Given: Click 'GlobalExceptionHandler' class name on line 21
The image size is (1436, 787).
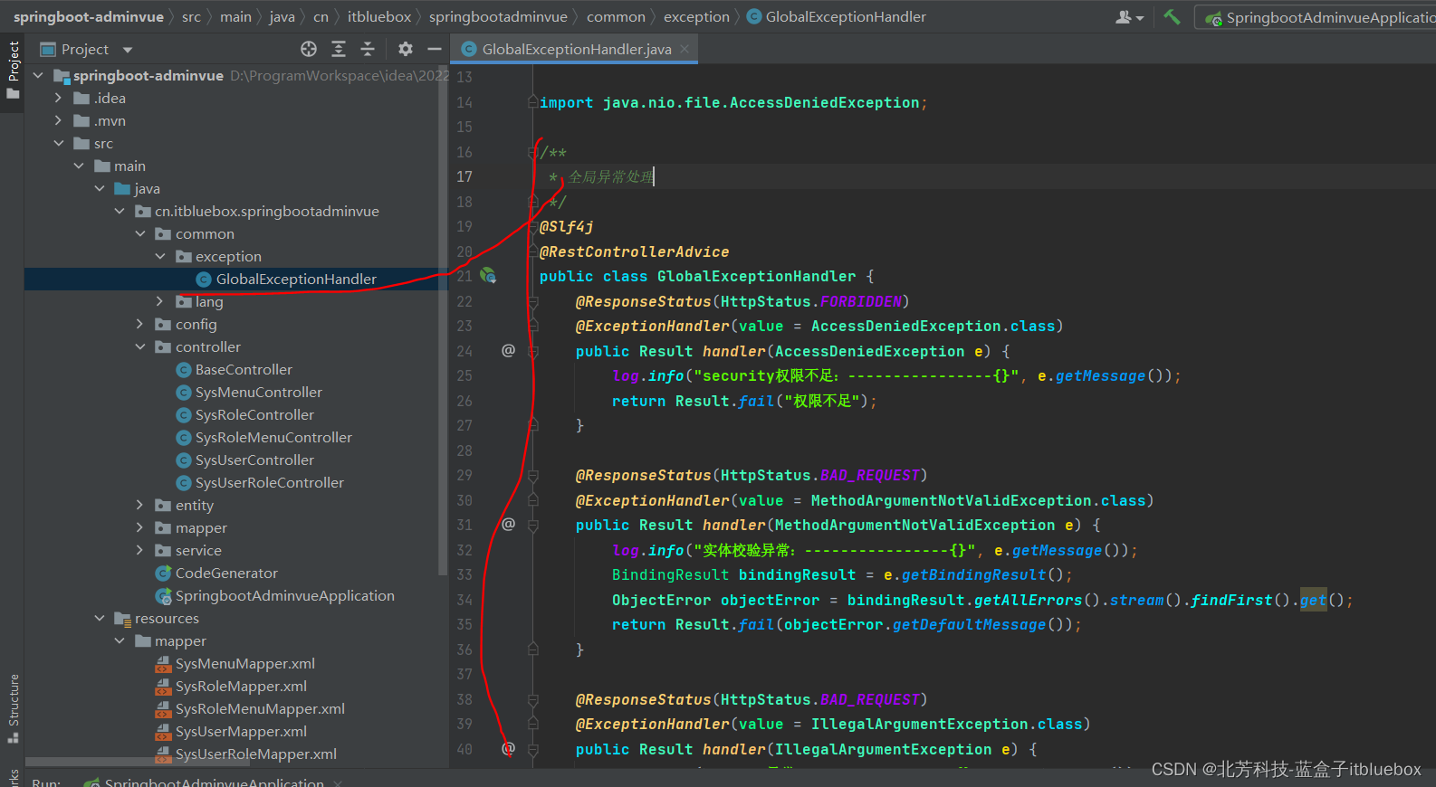Looking at the screenshot, I should point(756,276).
